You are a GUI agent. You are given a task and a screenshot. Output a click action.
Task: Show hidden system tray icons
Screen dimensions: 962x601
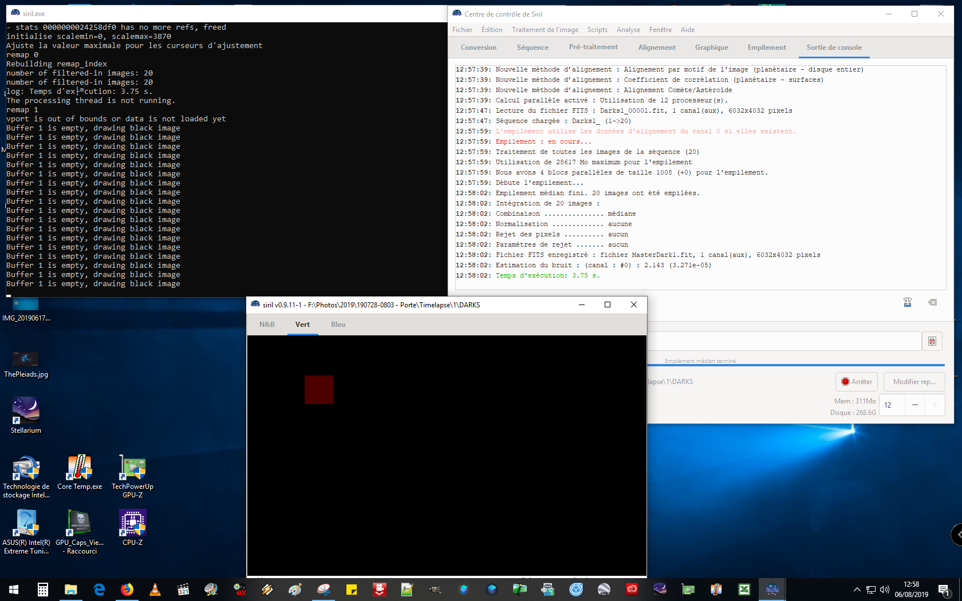point(857,590)
